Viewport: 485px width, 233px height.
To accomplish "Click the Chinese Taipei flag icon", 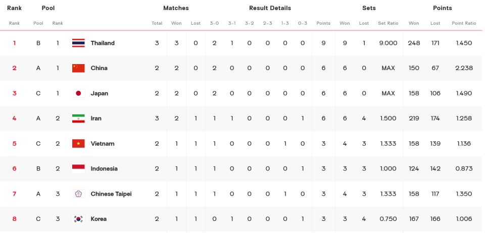I will tap(79, 194).
